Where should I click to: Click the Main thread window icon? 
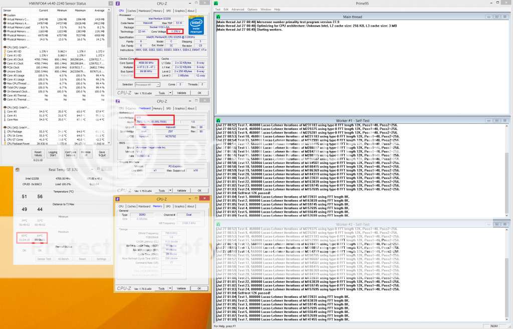(x=217, y=16)
